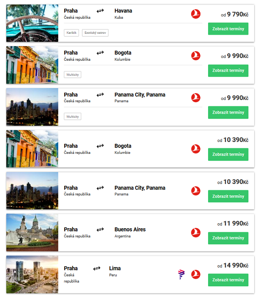
Task: Open the Buenos Aires monument thumbnail
Action: (32, 232)
